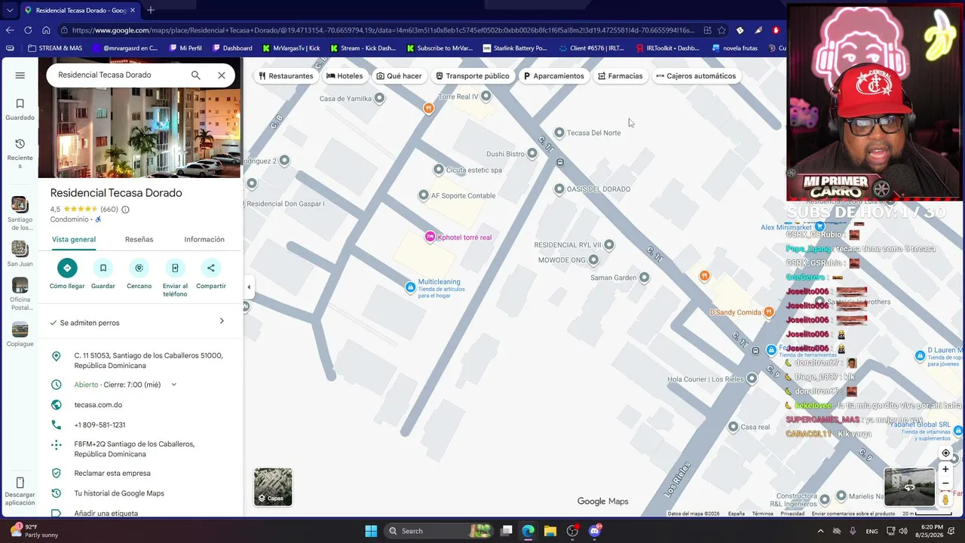Collapse the side panel arrow
The width and height of the screenshot is (965, 543).
tap(249, 287)
